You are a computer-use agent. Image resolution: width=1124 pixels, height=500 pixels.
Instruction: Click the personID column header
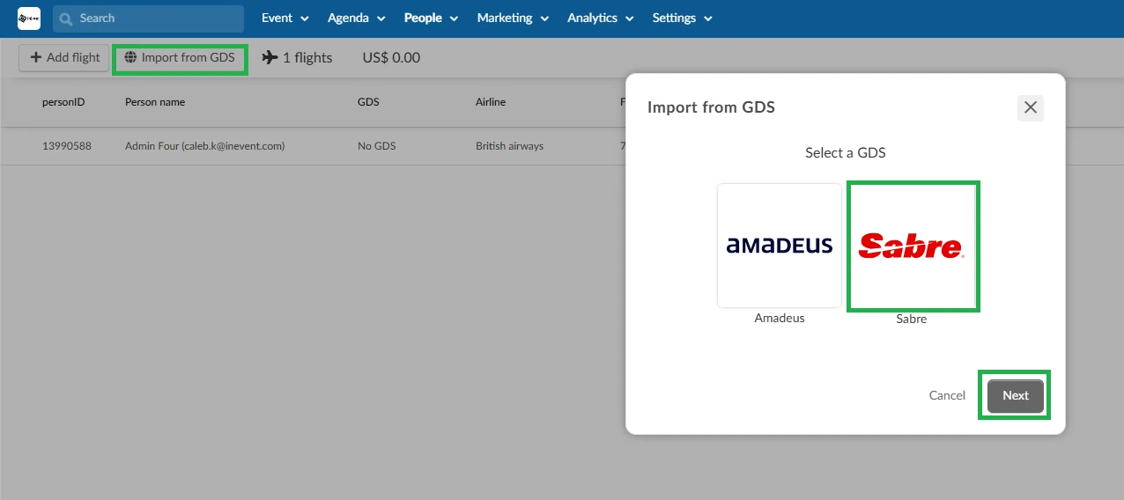[63, 102]
